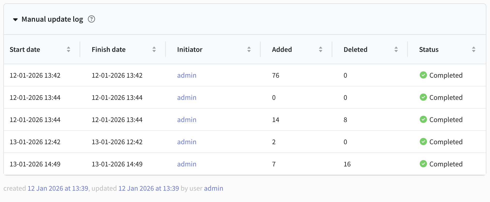Screen dimensions: 490x202
Task: Click the Initiator column header
Action: (x=190, y=50)
